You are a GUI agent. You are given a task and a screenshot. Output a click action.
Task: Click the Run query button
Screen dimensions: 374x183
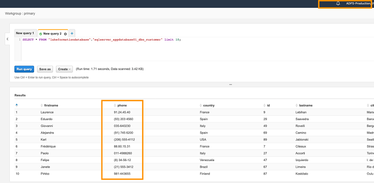tap(24, 69)
